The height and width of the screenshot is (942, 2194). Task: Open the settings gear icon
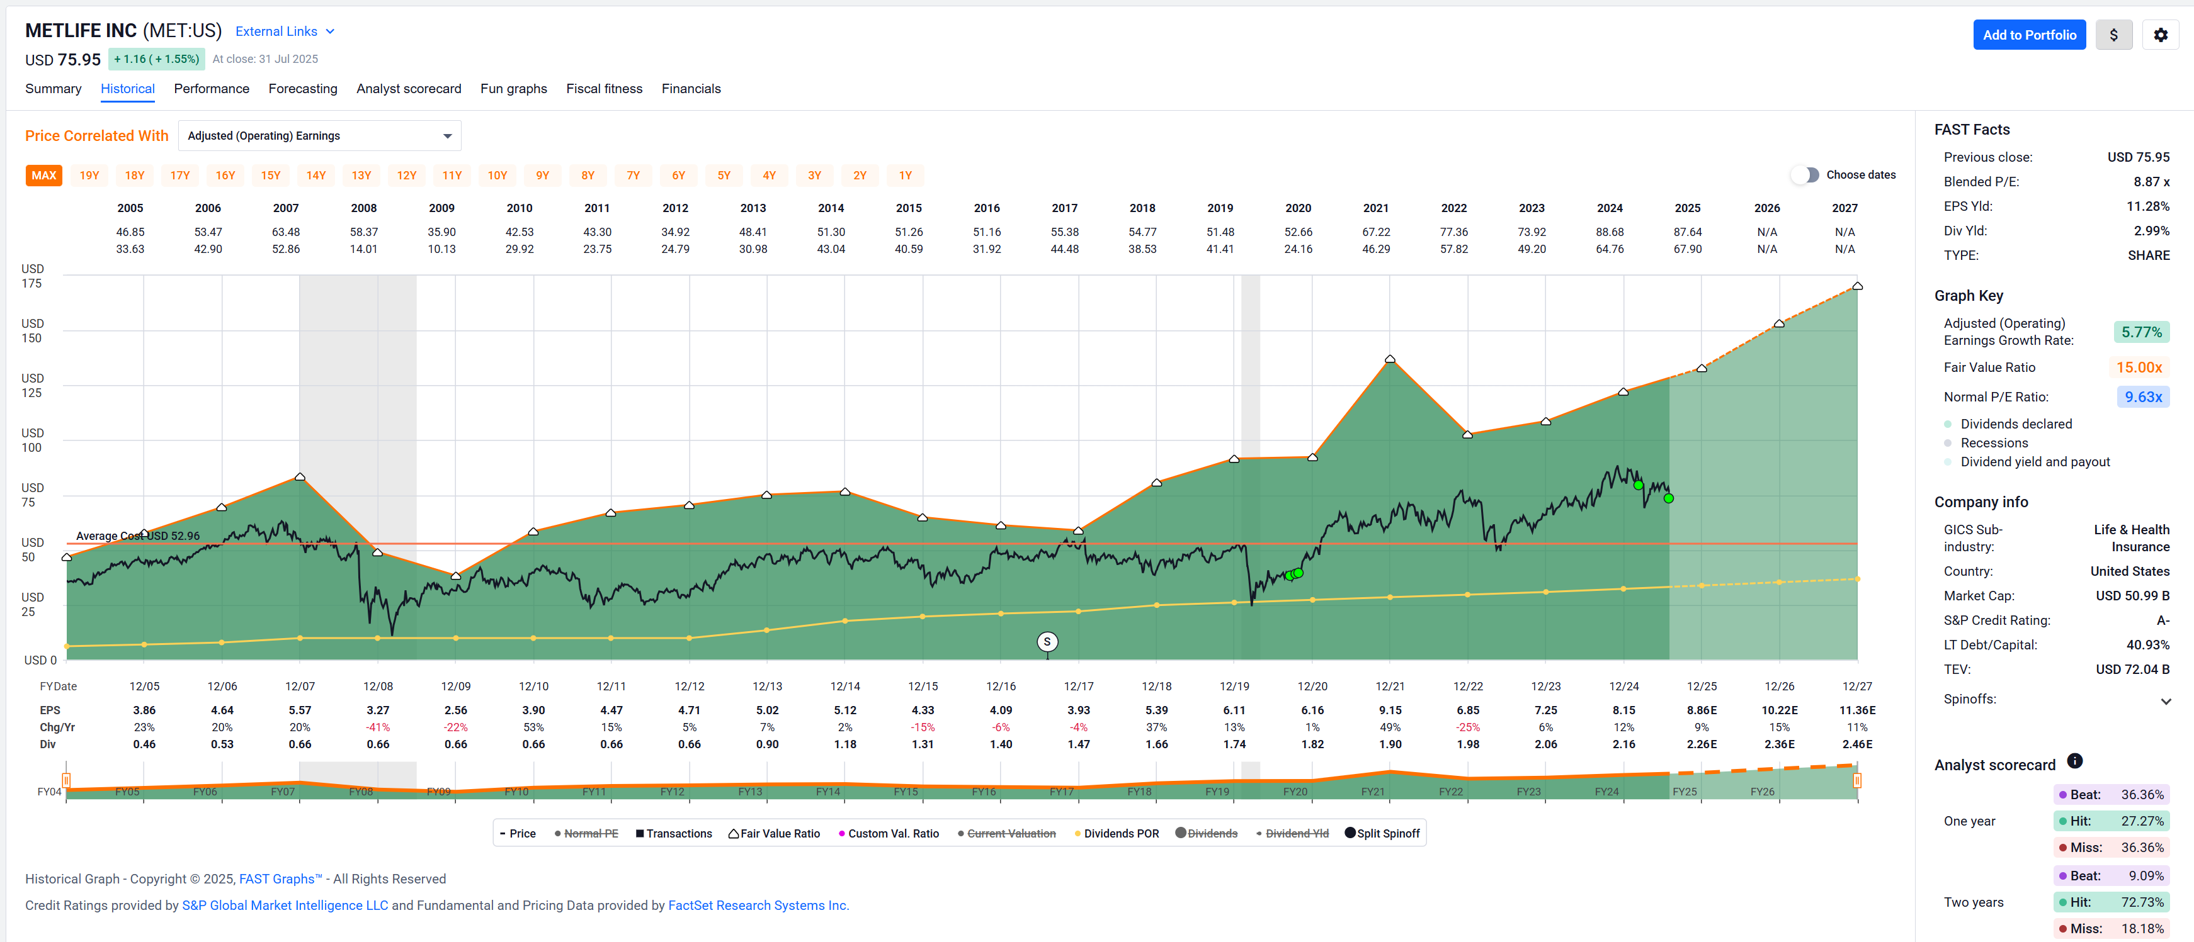click(2160, 35)
